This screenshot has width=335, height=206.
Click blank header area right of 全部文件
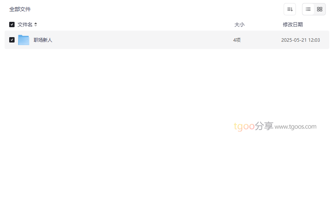[153, 9]
